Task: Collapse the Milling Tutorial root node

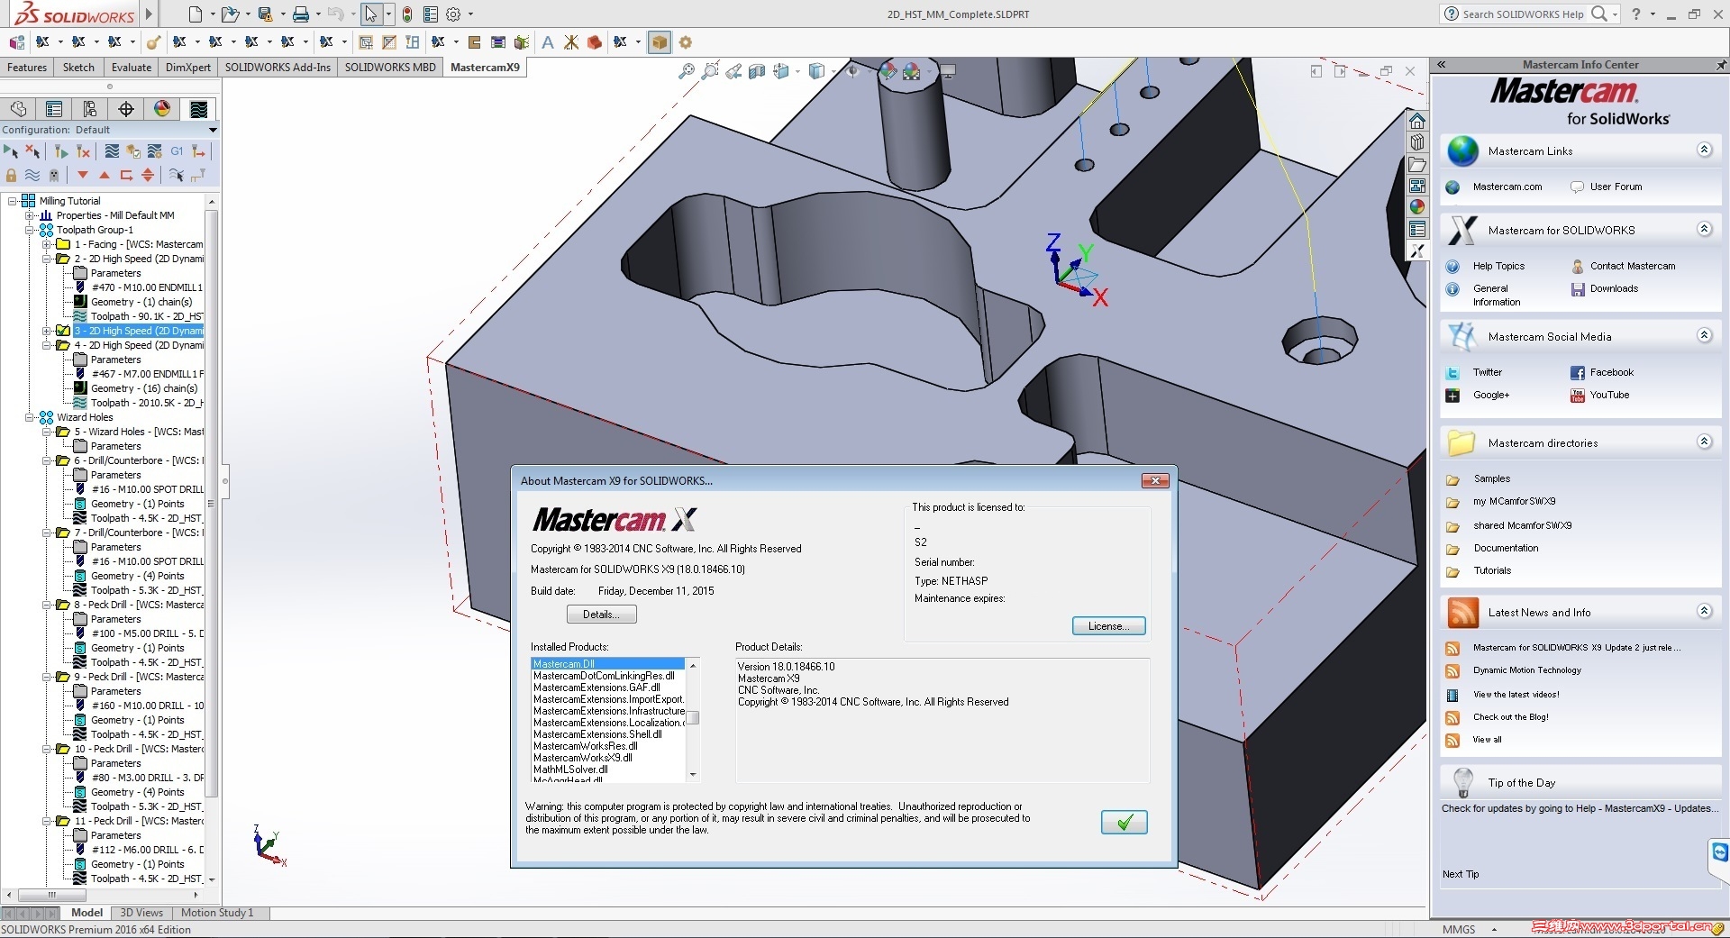Action: pos(13,201)
